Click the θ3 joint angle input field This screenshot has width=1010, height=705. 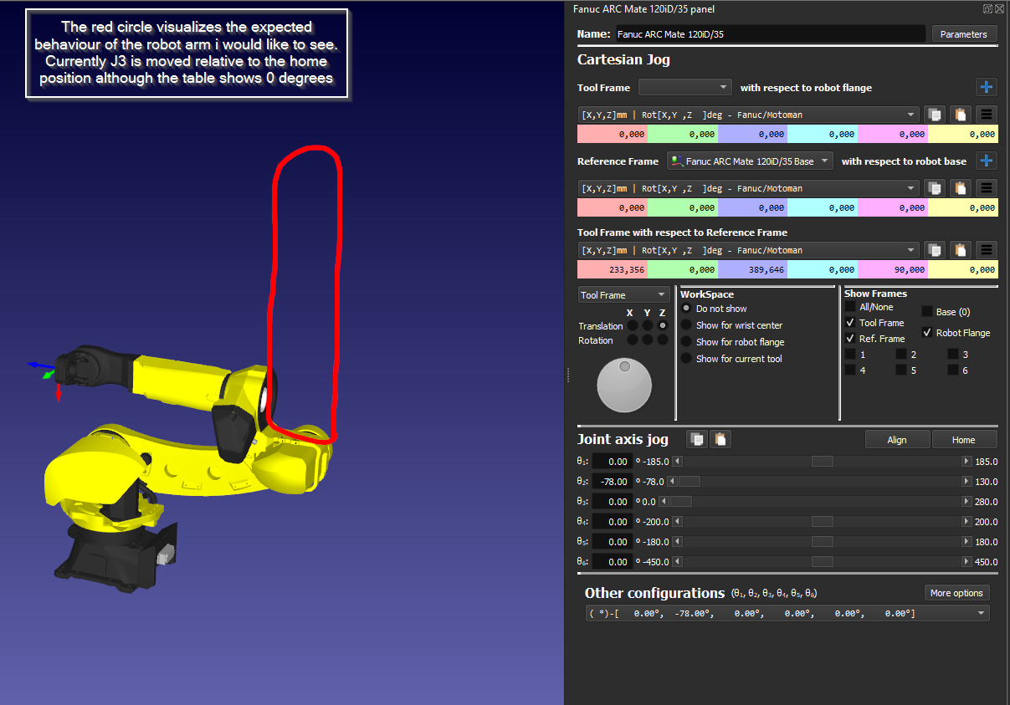(x=612, y=502)
